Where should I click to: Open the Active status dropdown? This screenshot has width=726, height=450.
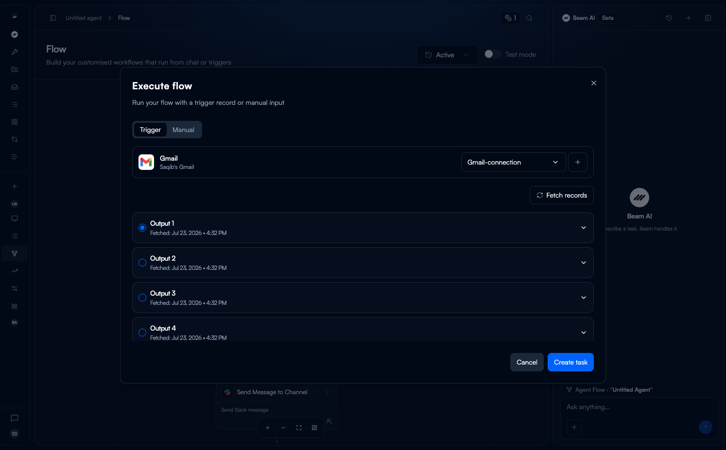coord(447,55)
